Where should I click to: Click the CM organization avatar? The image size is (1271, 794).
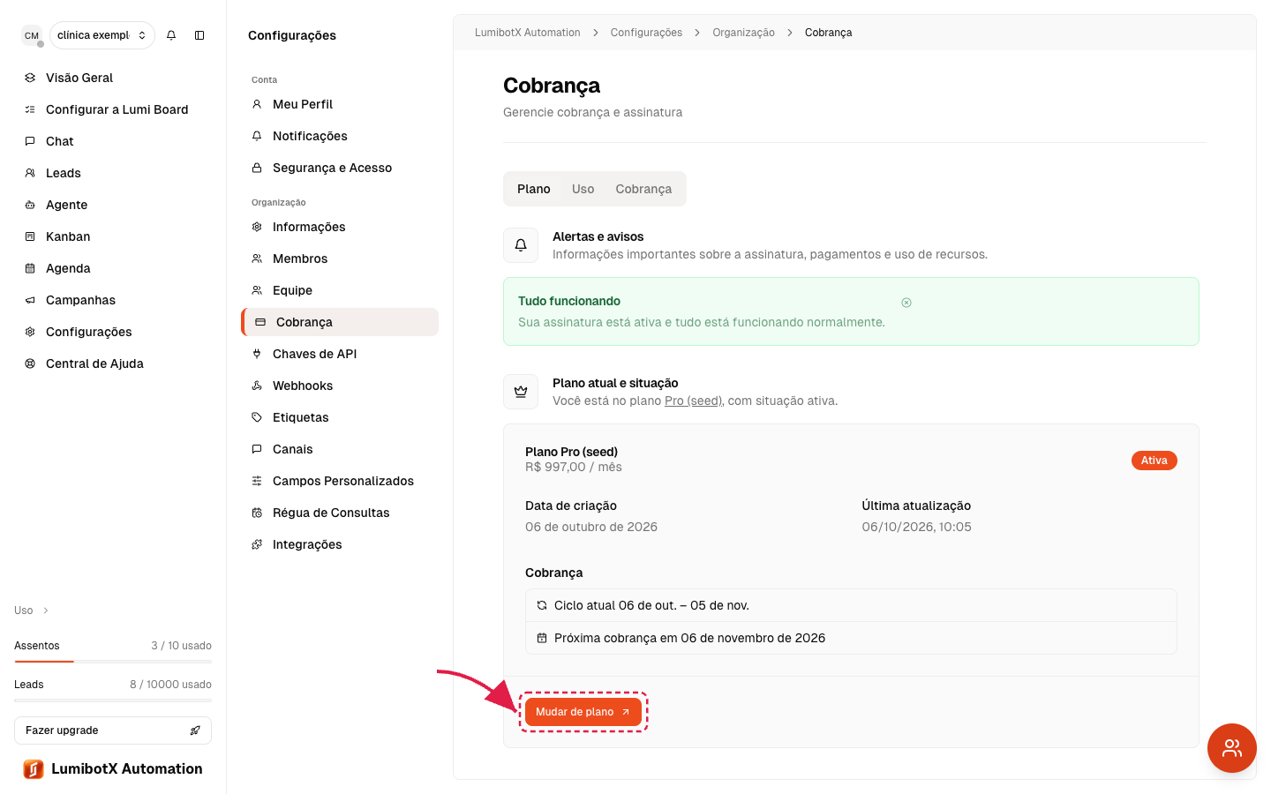(x=32, y=35)
